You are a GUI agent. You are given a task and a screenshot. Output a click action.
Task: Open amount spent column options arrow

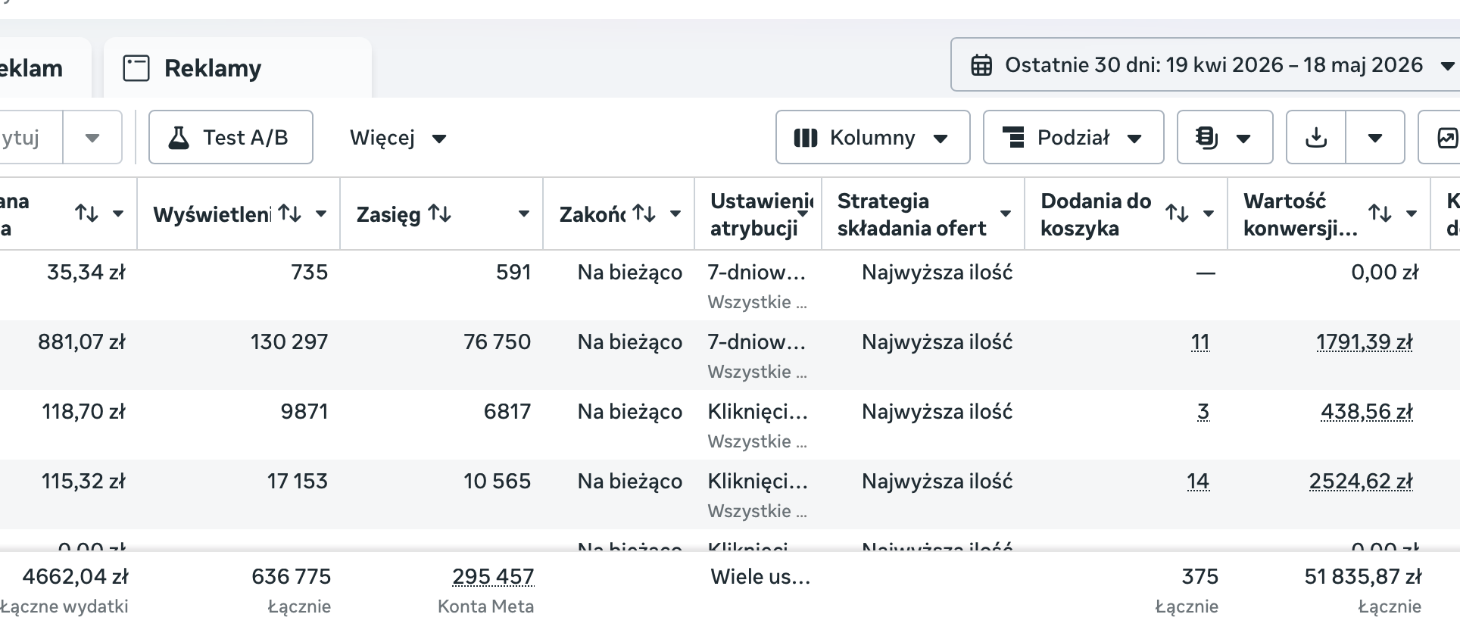[x=118, y=214]
